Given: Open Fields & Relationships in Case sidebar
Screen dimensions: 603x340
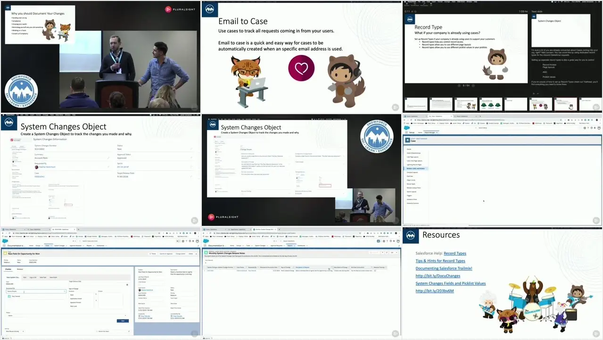Looking at the screenshot, I should (x=413, y=153).
